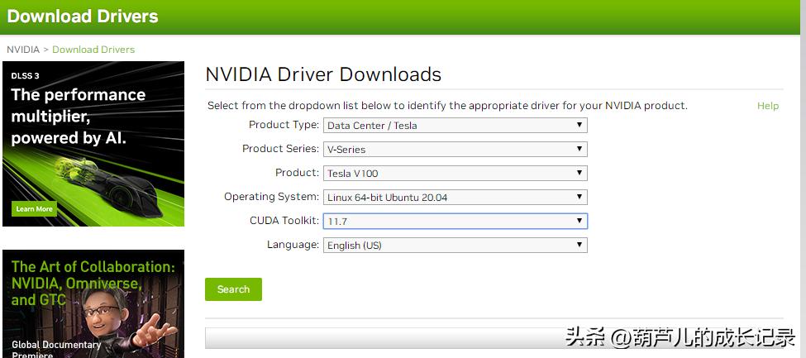Open the Product Type dropdown
The image size is (806, 358).
click(x=455, y=125)
